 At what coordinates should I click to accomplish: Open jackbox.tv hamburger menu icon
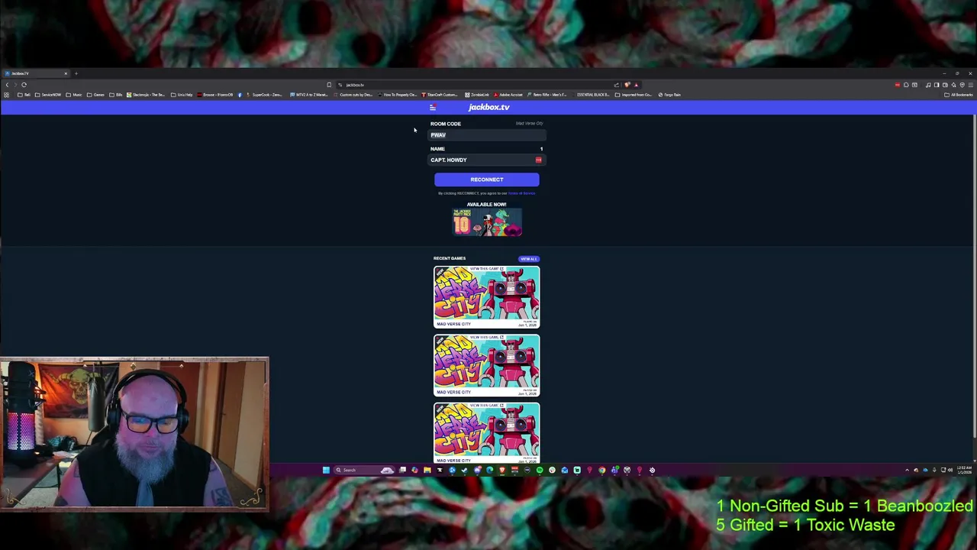[x=433, y=108]
